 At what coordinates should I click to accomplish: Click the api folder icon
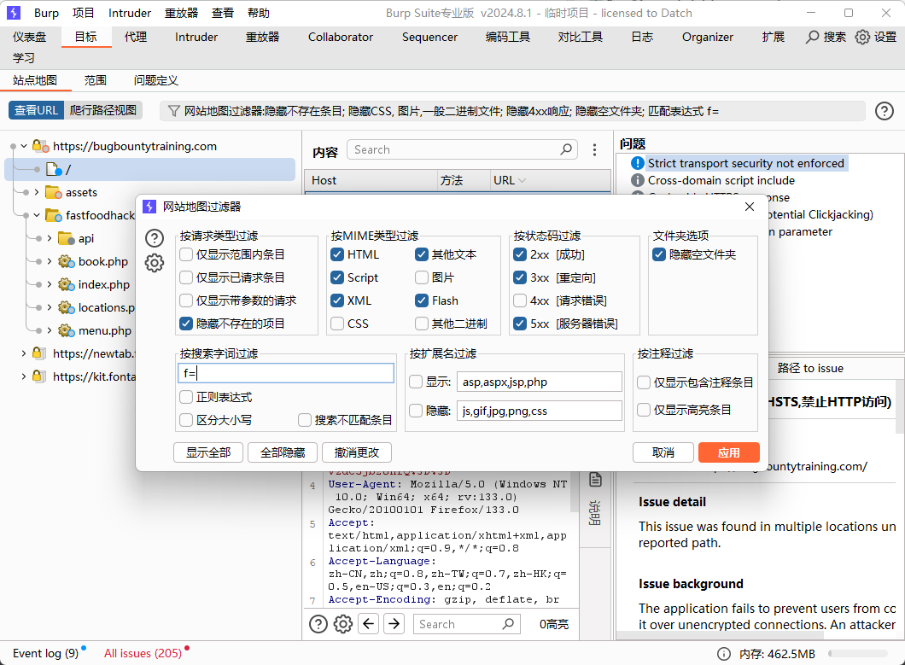(67, 238)
